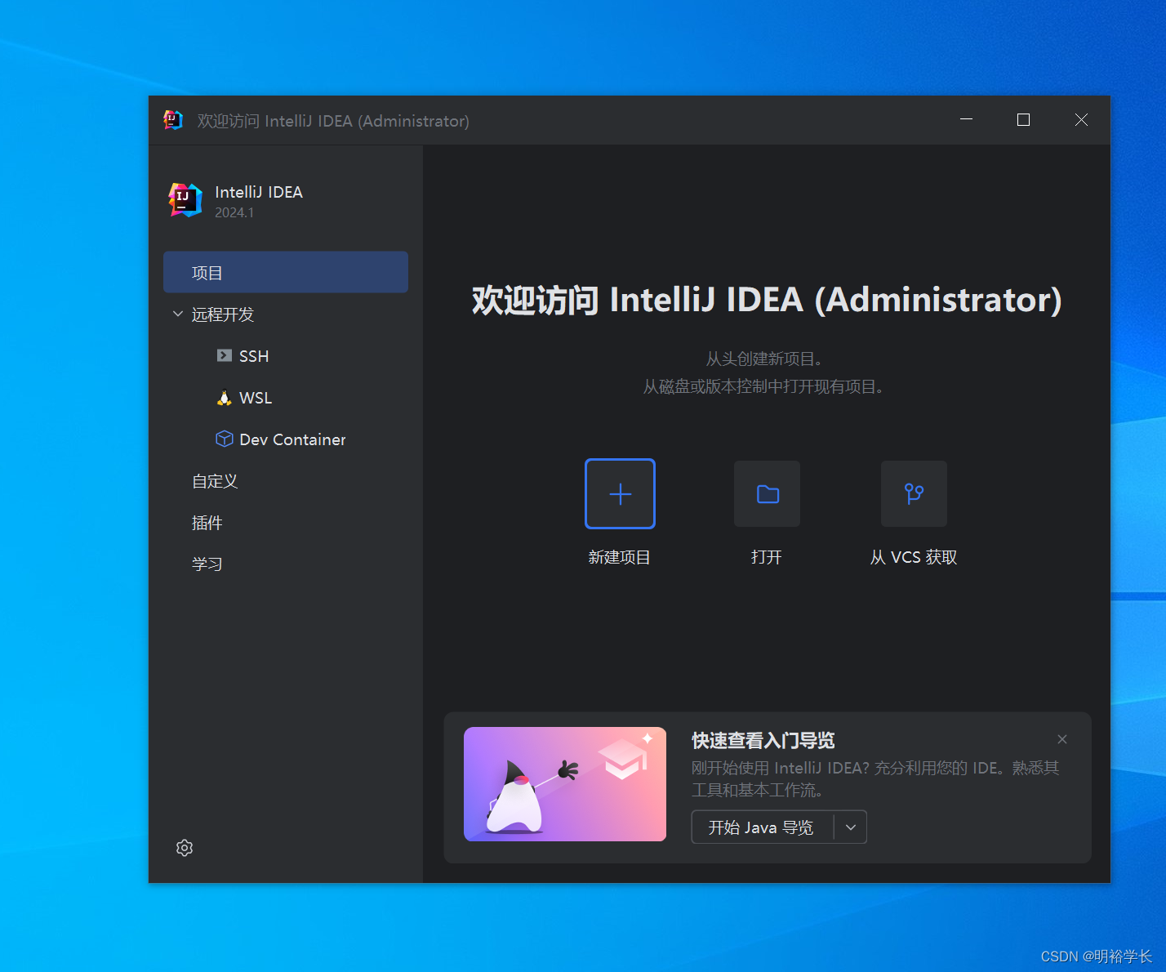Select the 项目 tab
Screen dimensions: 1166x972
click(286, 272)
